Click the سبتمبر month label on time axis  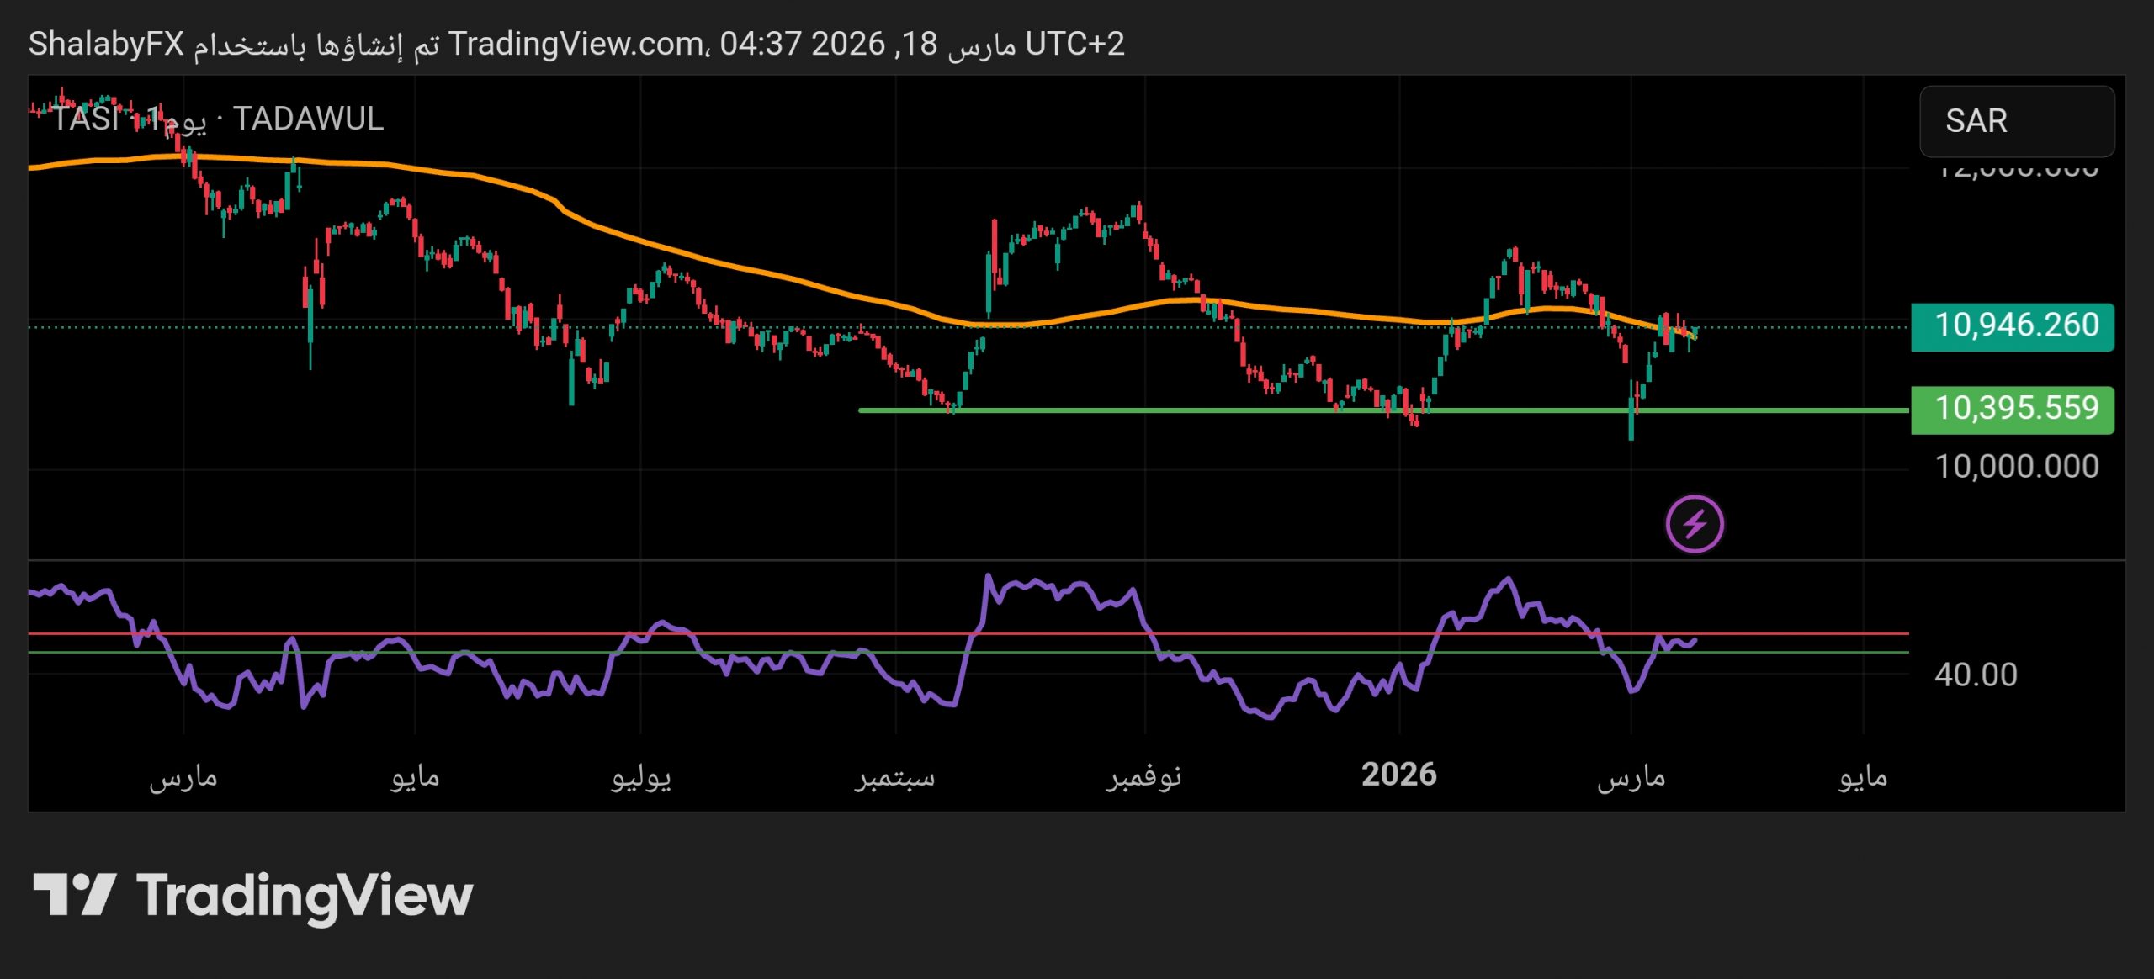895,776
